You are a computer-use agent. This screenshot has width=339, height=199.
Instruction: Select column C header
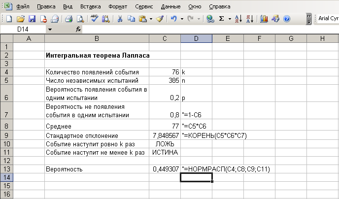coord(165,38)
